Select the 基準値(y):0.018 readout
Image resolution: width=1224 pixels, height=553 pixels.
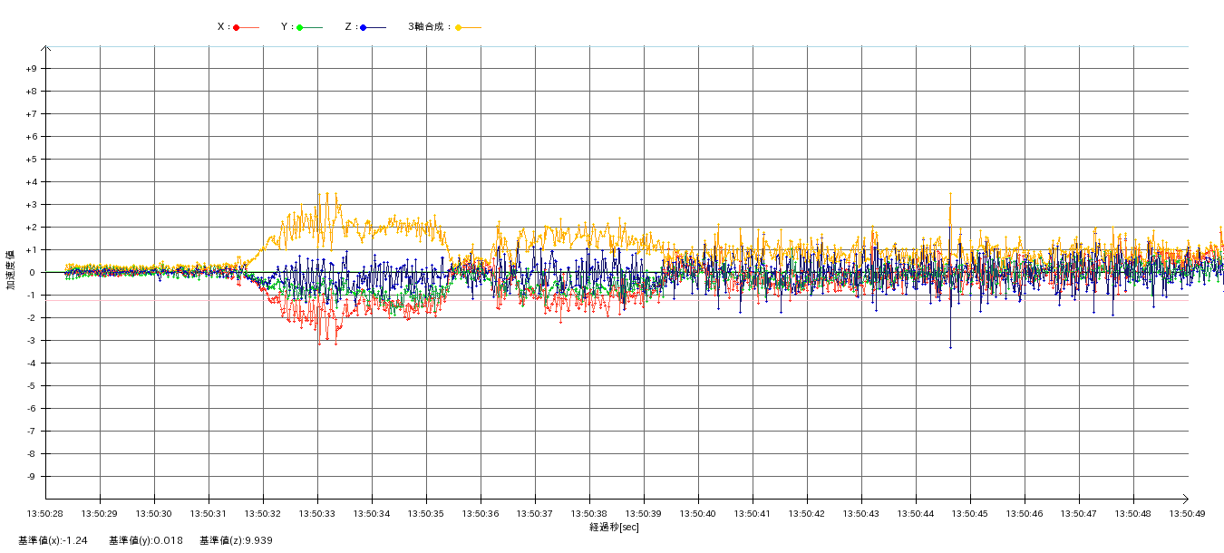(x=146, y=540)
